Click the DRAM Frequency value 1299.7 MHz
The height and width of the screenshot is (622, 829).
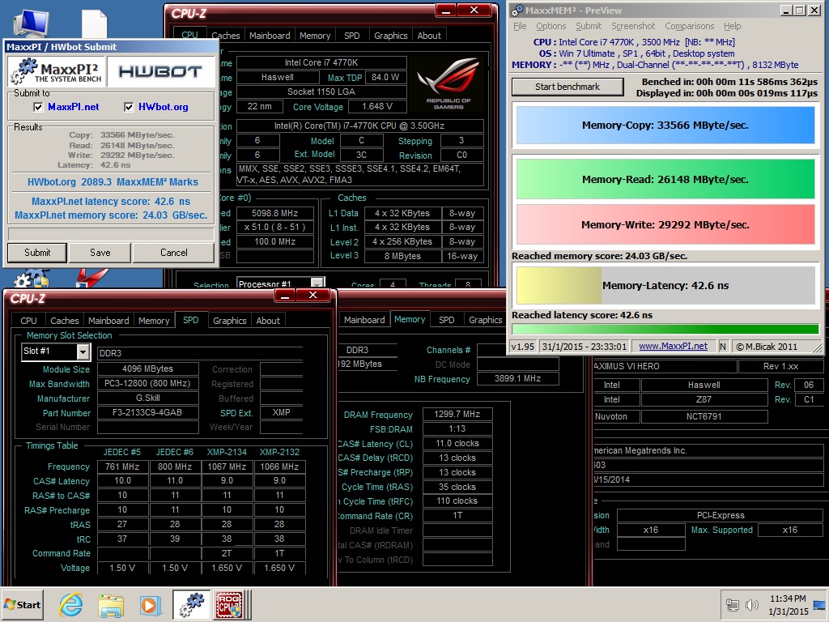click(x=457, y=414)
